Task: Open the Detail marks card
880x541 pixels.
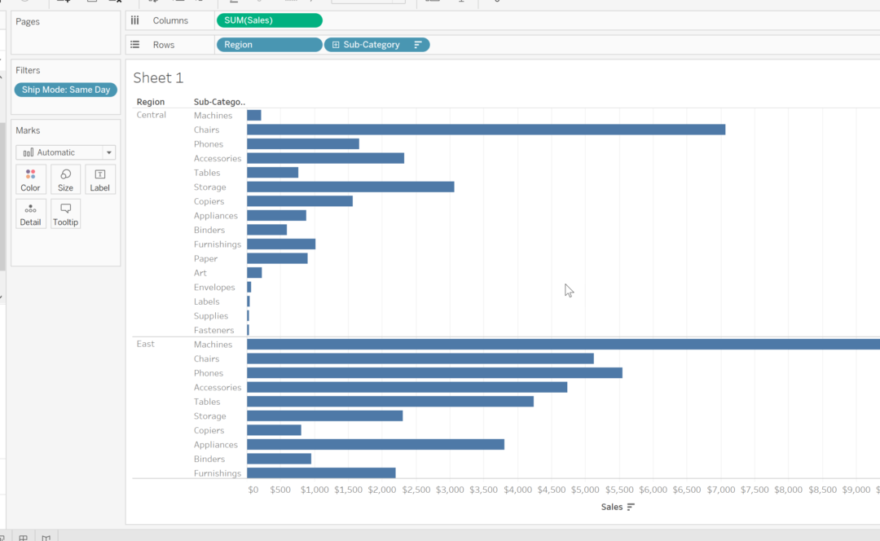Action: tap(30, 213)
